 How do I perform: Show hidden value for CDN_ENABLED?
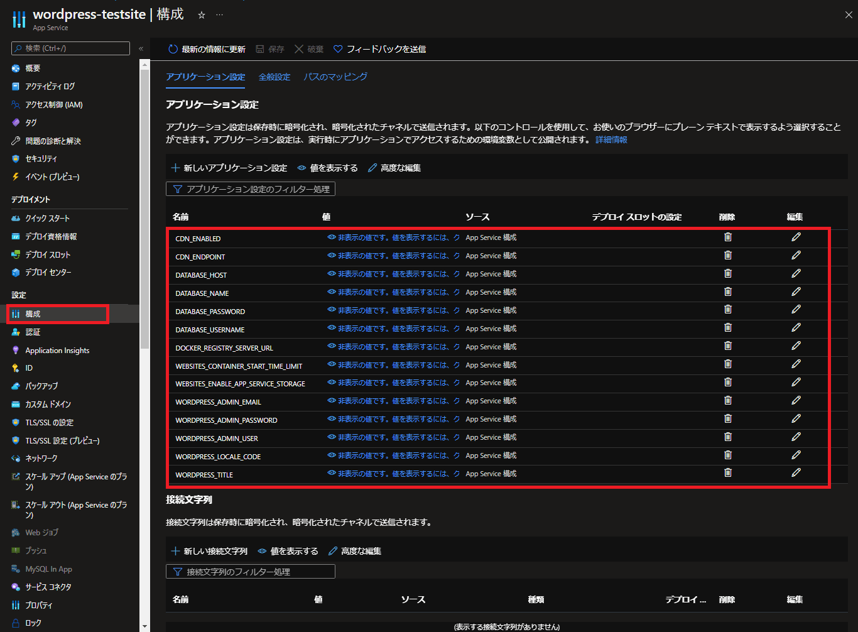[394, 238]
